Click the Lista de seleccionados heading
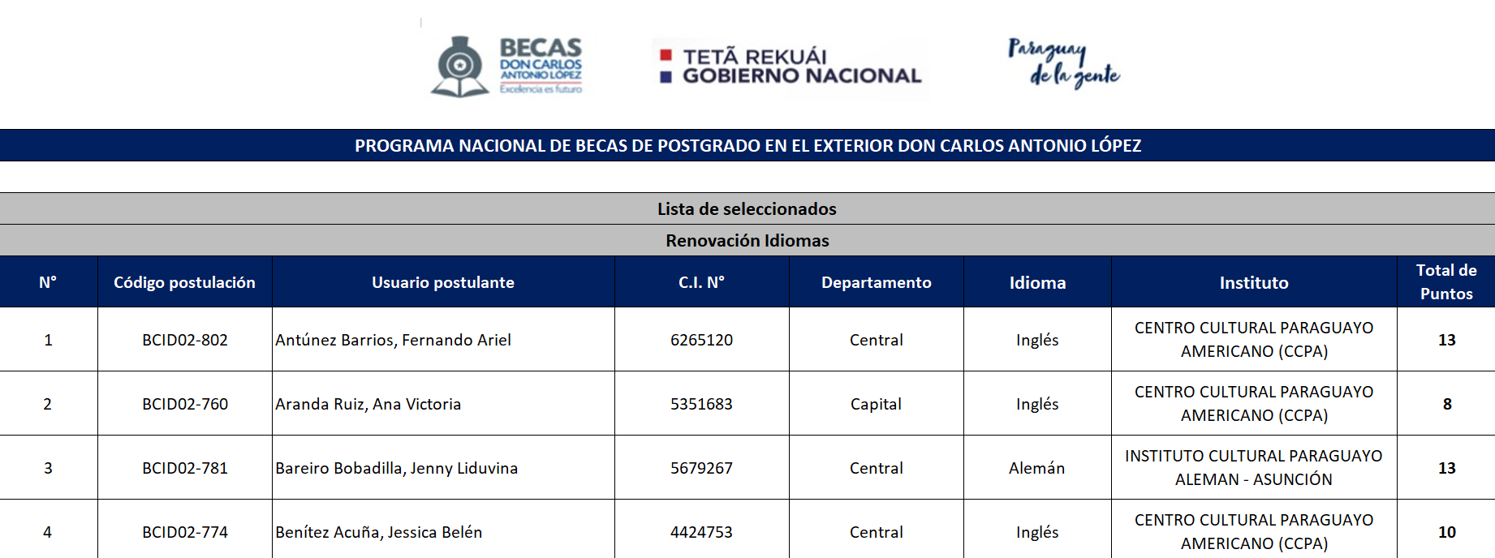Viewport: 1495px width, 558px height. (x=747, y=209)
